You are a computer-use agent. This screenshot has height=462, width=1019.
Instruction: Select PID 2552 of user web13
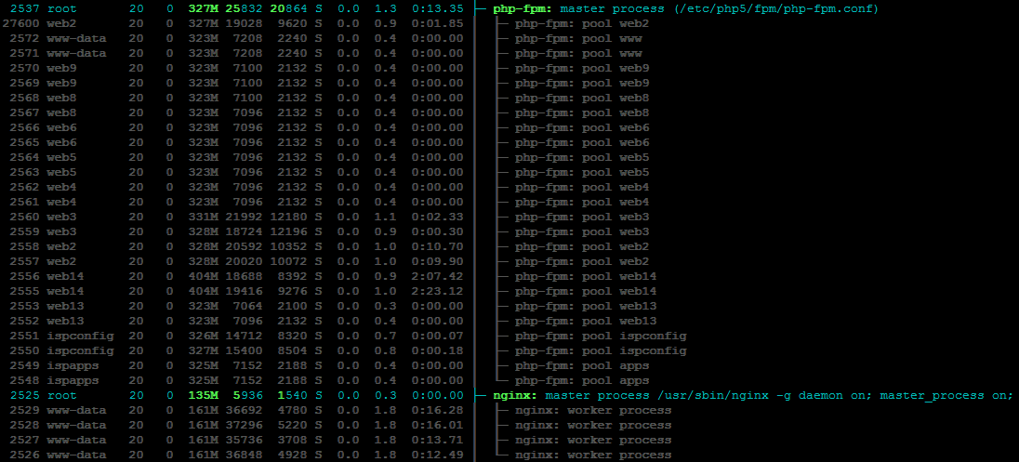coord(25,321)
